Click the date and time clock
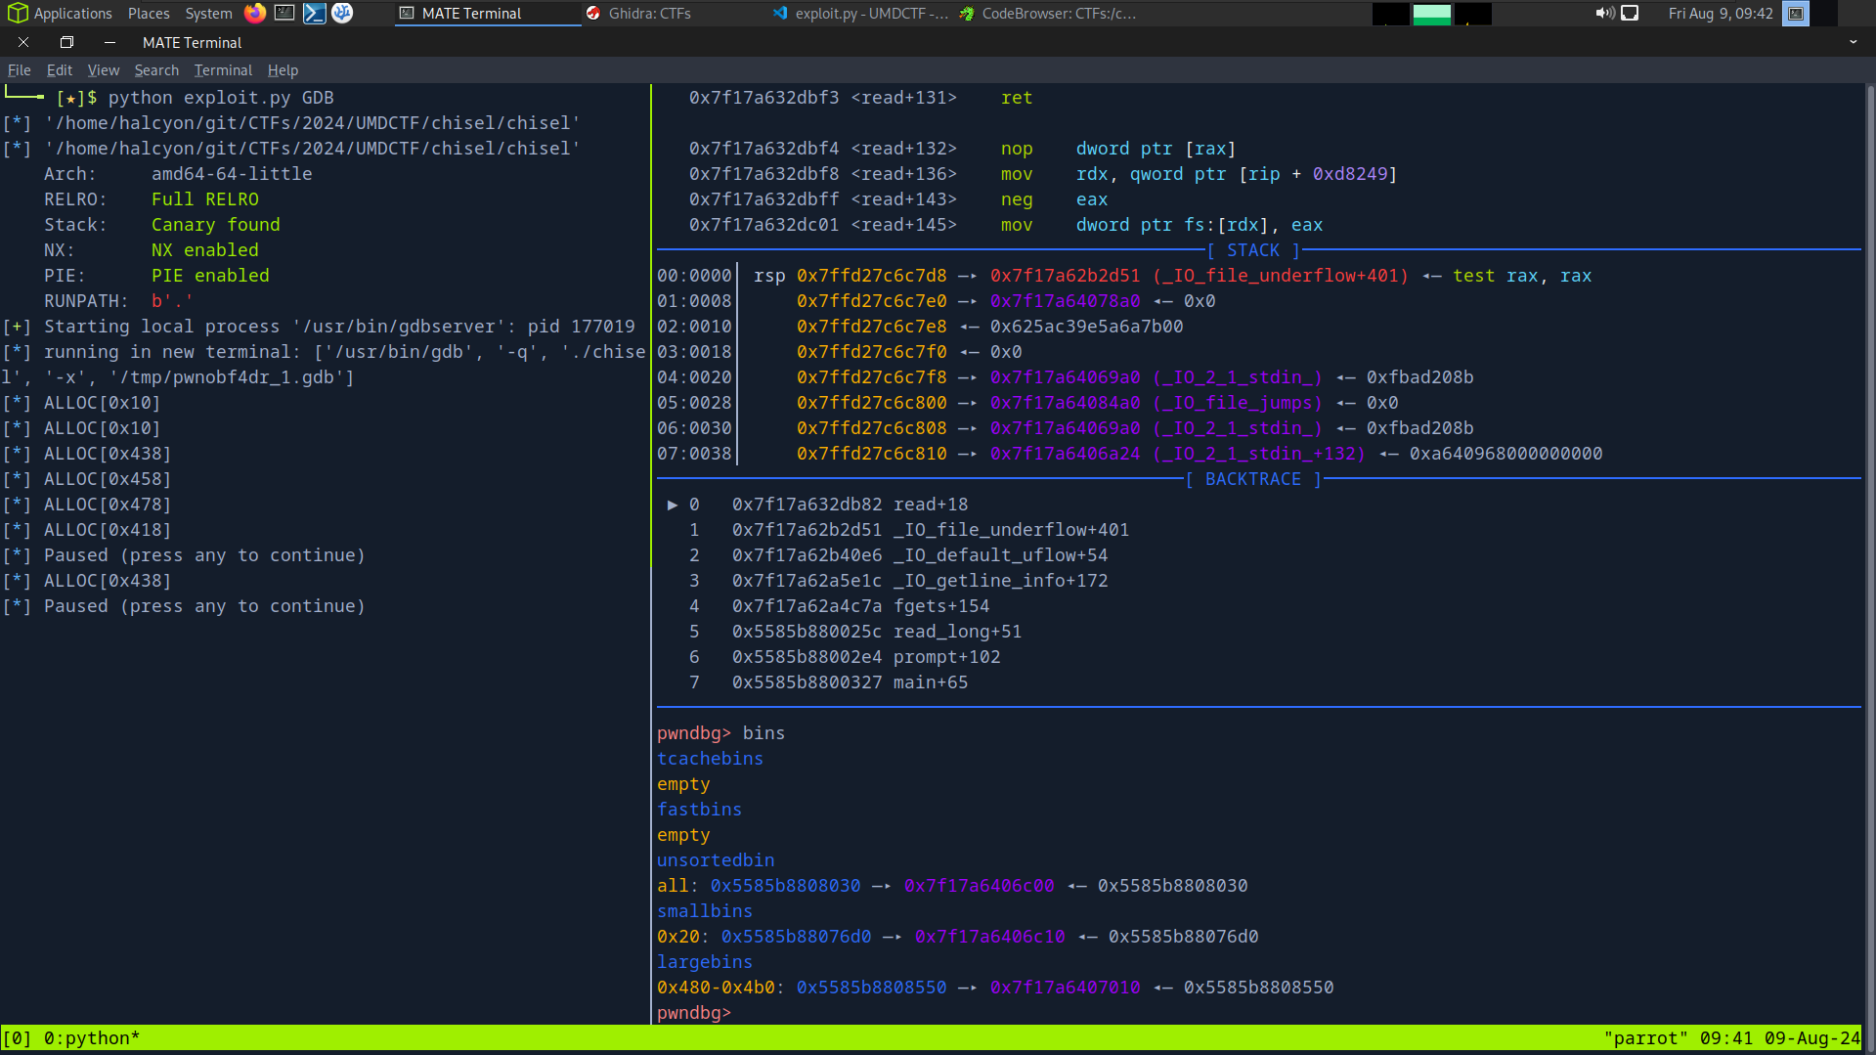Image resolution: width=1876 pixels, height=1055 pixels. point(1720,14)
